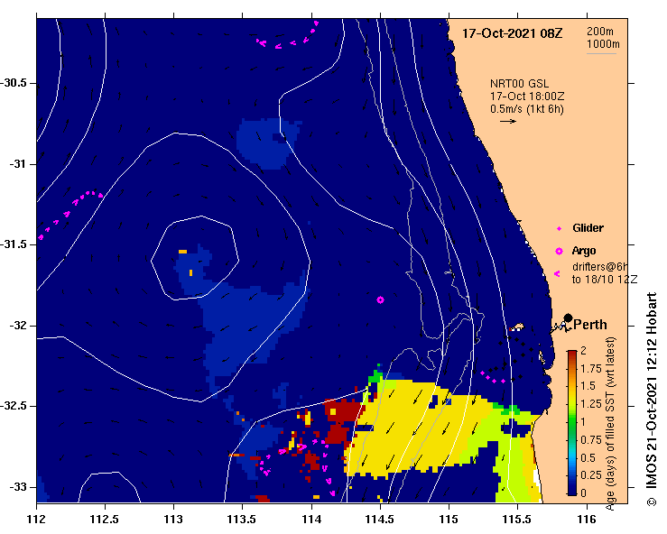667x534 pixels.
Task: Click the 1000m depth contour label
Action: point(603,44)
